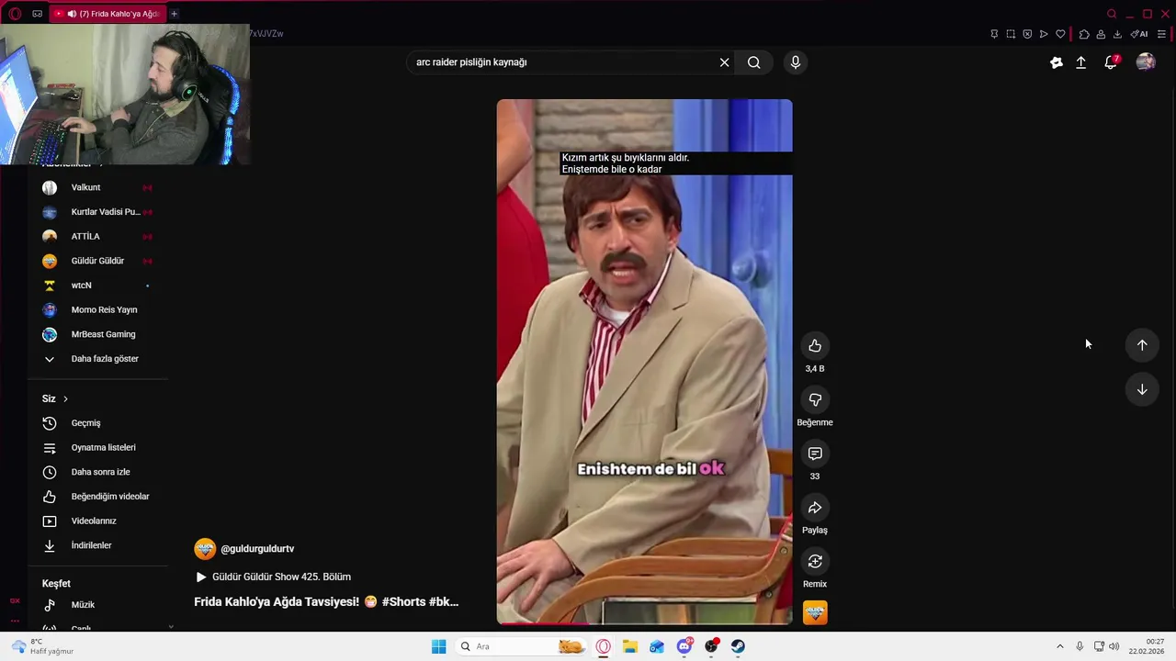Click the dislike (Beğenme) thumbs-down icon
This screenshot has height=661, width=1176.
[x=815, y=400]
